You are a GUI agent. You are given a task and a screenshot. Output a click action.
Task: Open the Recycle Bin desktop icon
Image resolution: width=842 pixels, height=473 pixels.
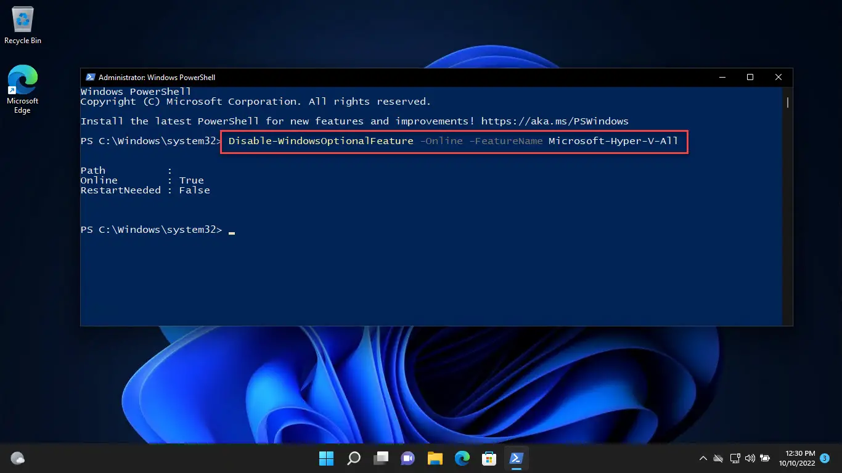pyautogui.click(x=22, y=26)
